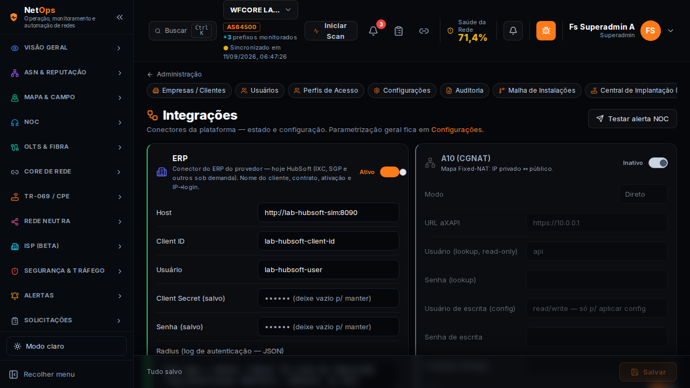Open the clipboard tasks icon in header
This screenshot has width=690, height=388.
pos(398,31)
